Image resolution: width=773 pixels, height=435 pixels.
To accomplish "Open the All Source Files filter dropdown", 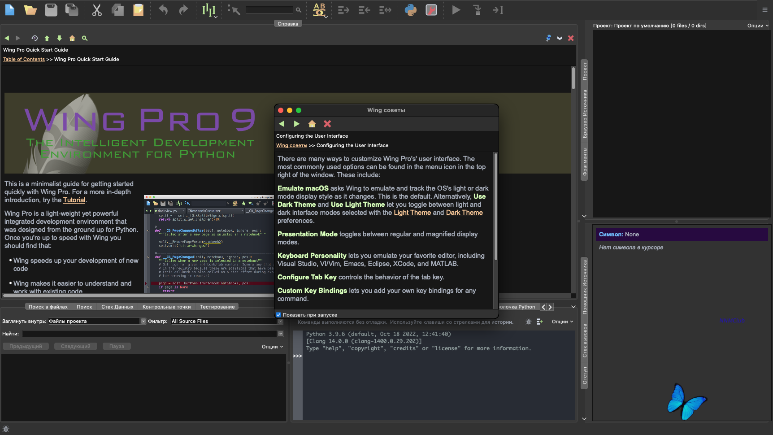I will click(x=280, y=321).
